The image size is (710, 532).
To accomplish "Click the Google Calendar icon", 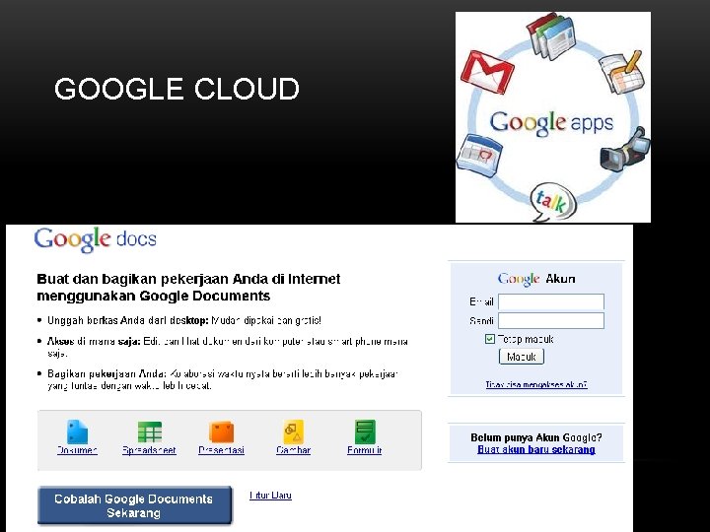I will point(479,155).
